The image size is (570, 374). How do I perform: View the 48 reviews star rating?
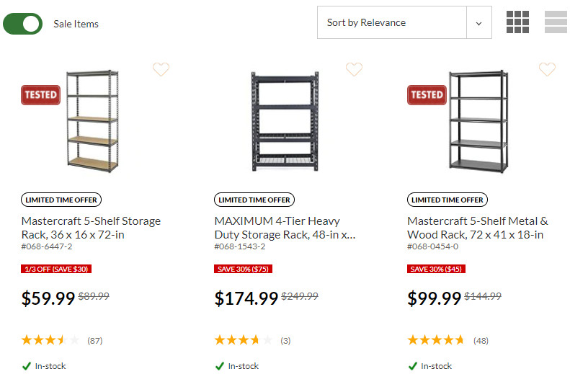pos(437,340)
